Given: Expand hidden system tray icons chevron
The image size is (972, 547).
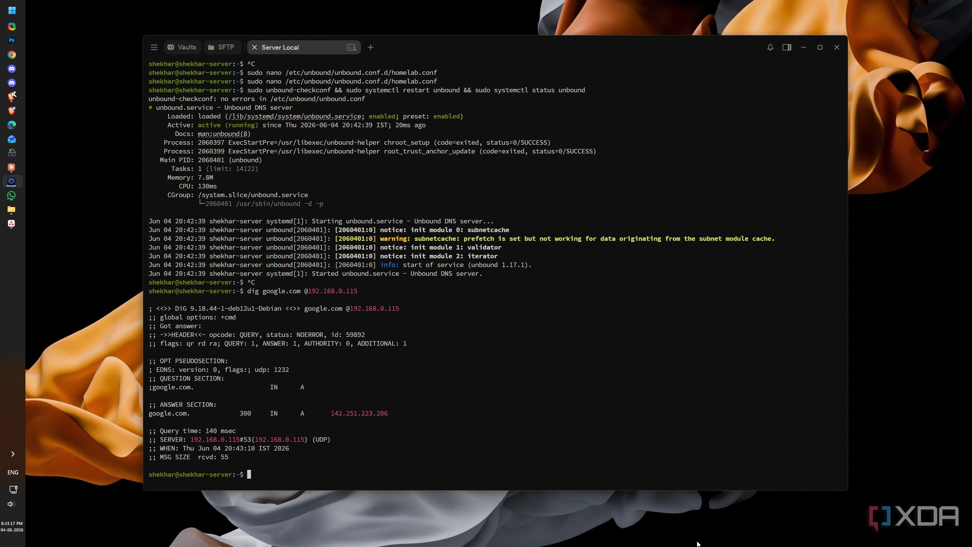Looking at the screenshot, I should (x=13, y=454).
